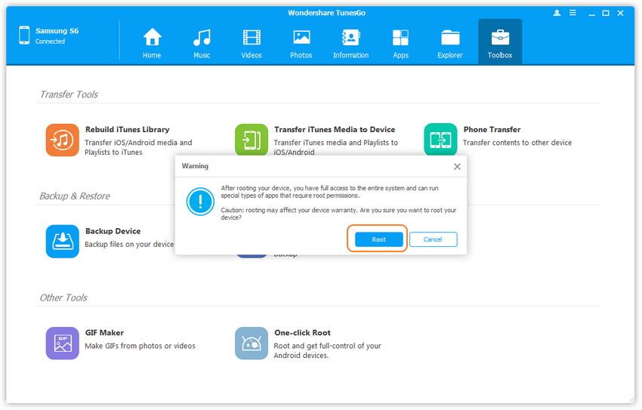
Task: Open the Explorer tab
Action: (450, 43)
